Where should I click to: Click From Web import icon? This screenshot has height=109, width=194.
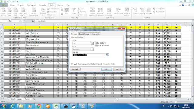tap(9, 12)
